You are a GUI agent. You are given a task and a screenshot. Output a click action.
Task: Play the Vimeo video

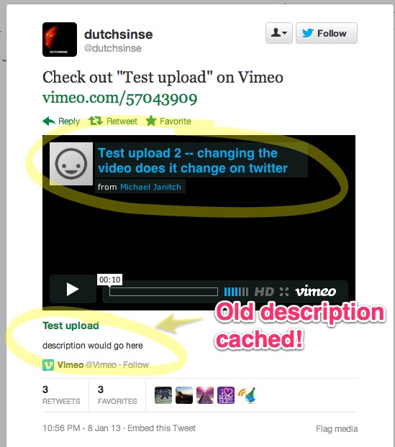tap(73, 289)
